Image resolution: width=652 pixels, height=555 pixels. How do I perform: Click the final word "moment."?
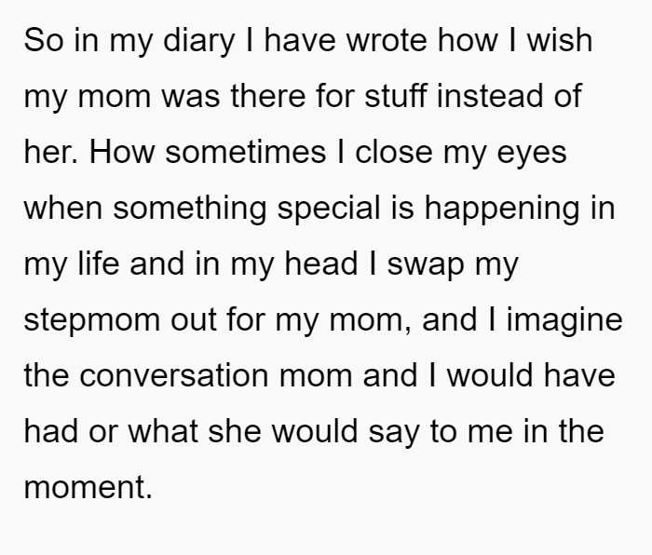point(88,487)
